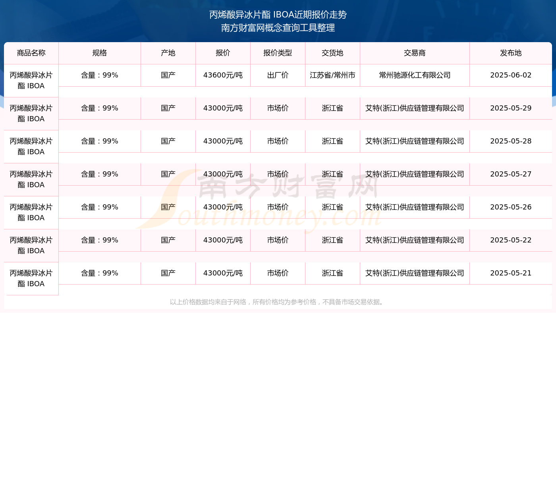Click 常州驰源化工有限公司 trader cell

415,76
